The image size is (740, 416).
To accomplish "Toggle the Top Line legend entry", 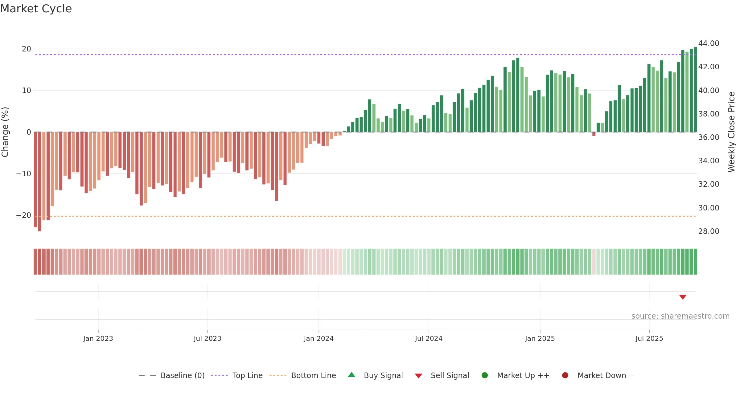I will 237,375.
